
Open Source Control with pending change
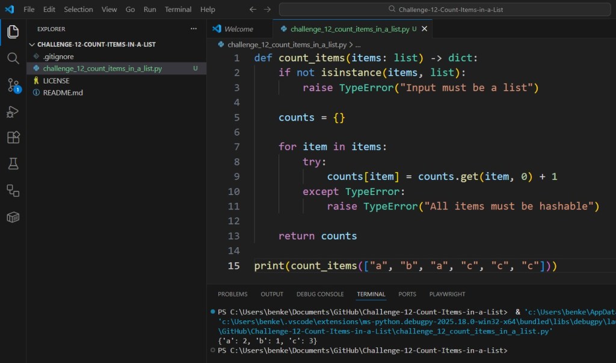point(13,85)
